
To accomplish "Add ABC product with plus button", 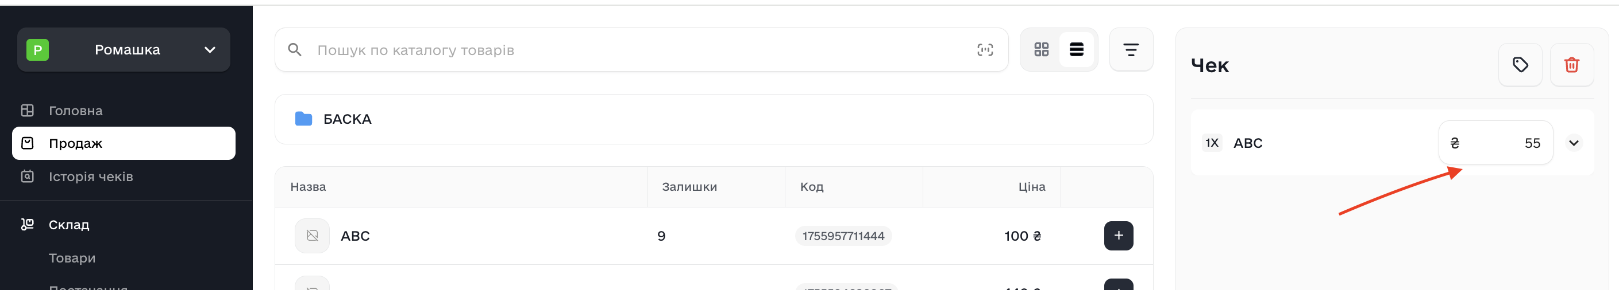I will coord(1118,236).
